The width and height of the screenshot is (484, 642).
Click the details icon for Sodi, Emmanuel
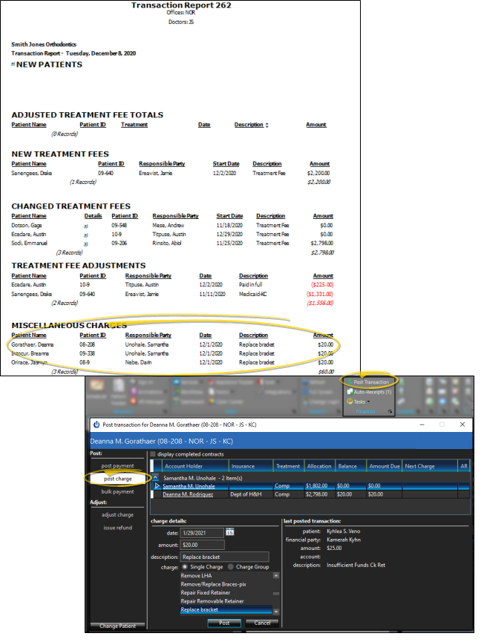click(x=85, y=243)
